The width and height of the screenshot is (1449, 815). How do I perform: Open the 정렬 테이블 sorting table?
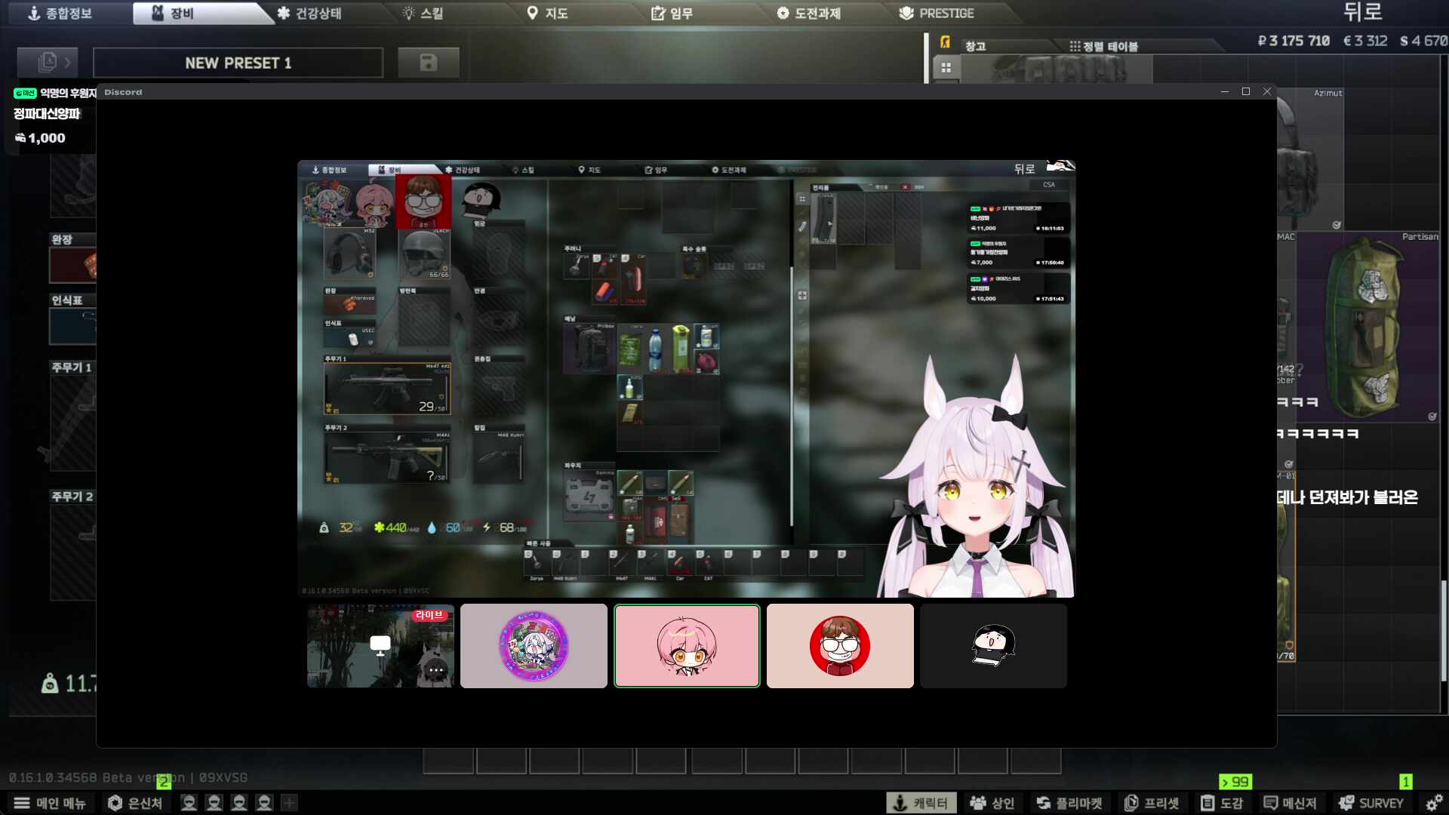point(1103,46)
